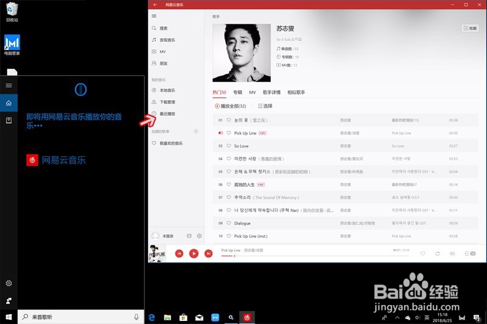
Task: Open the MV badge next to 孤独的人生
Action: click(x=261, y=185)
